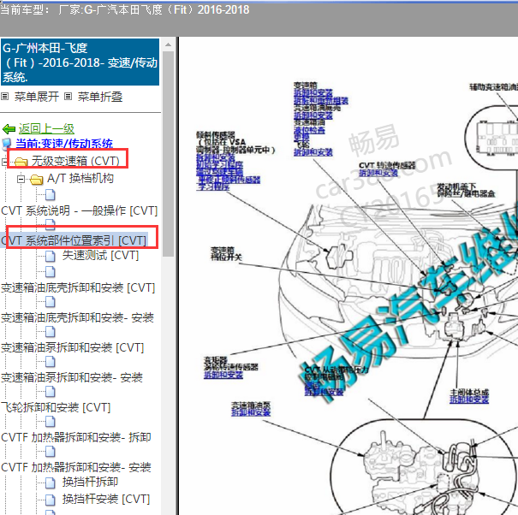
Task: Open 变速箱油底壳拆卸和安装 [CVT] entry
Action: pos(78,288)
